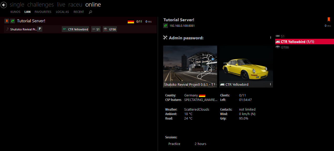The height and width of the screenshot is (151, 334).
Task: Toggle the favourite bookmark in the server list row
Action: click(7, 21)
